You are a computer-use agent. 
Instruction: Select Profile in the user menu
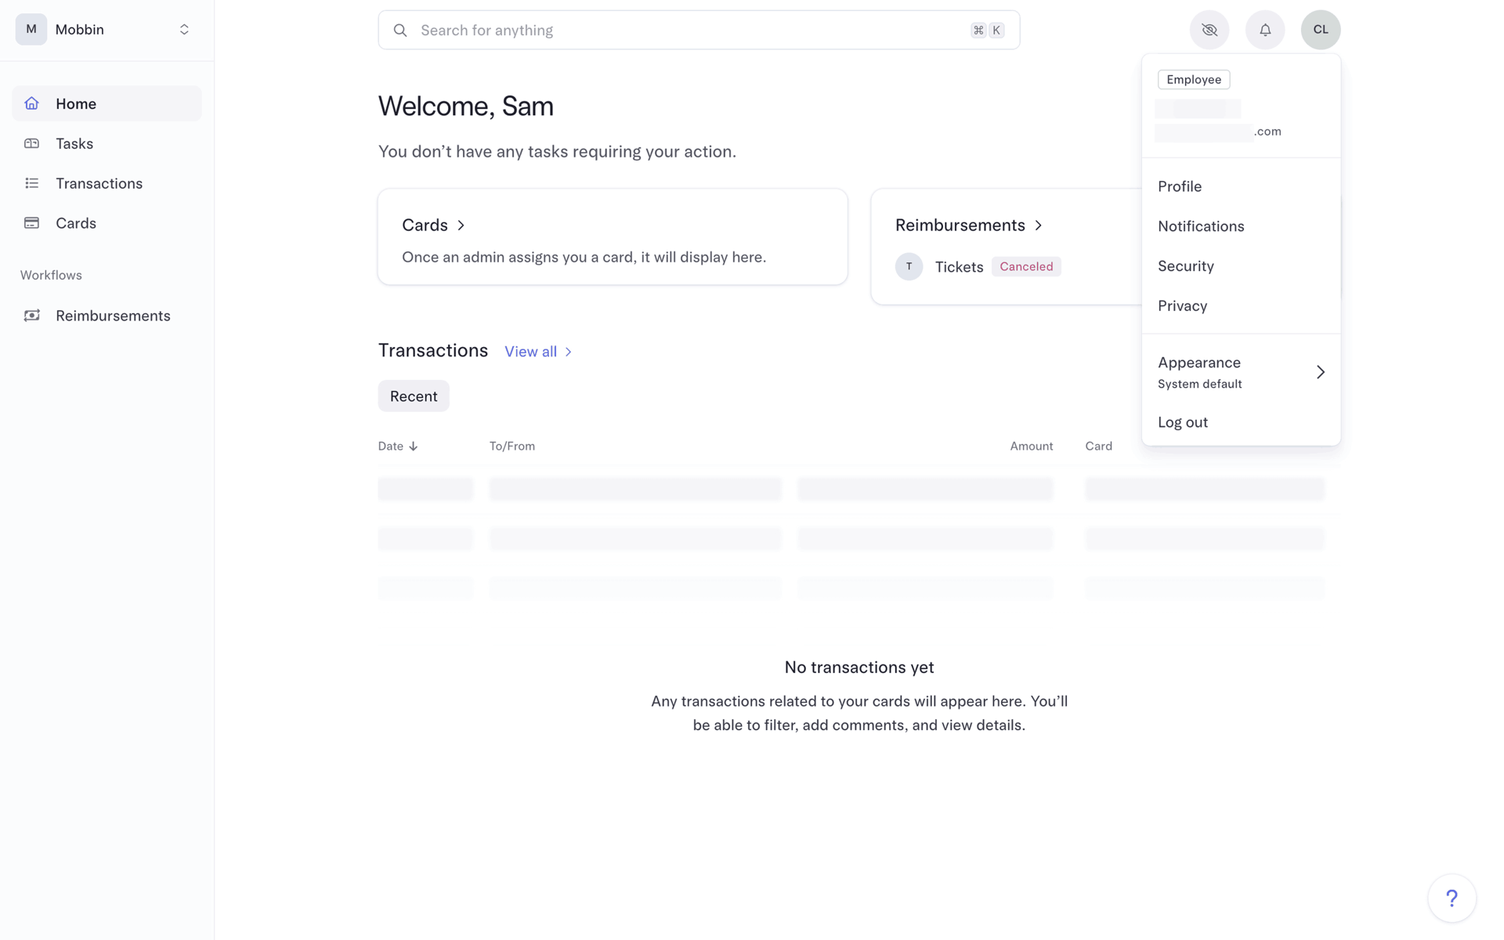coord(1241,186)
